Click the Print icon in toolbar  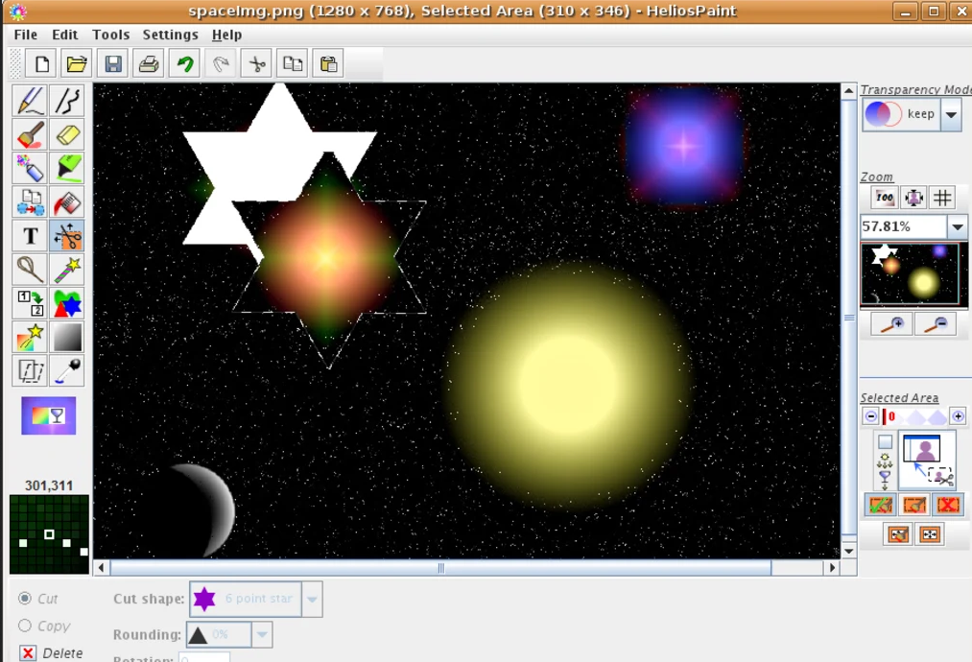(x=149, y=64)
